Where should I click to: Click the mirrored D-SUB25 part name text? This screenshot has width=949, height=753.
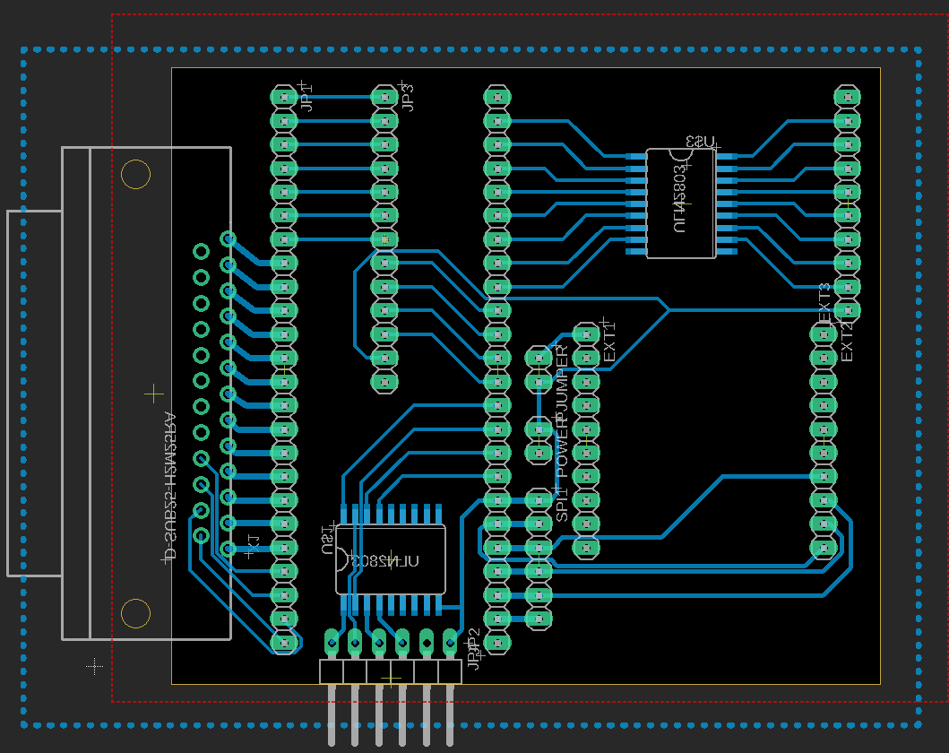coord(170,486)
